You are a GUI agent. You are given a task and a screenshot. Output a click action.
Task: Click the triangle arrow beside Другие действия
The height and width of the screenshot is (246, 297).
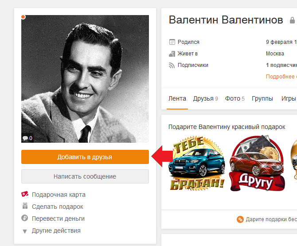click(25, 231)
